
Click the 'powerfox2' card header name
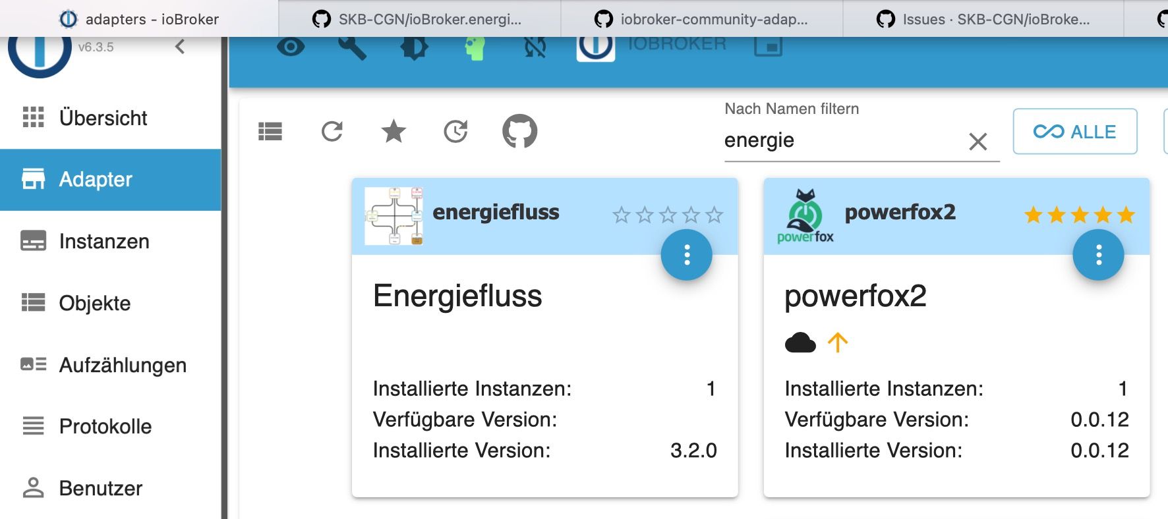[x=900, y=212]
